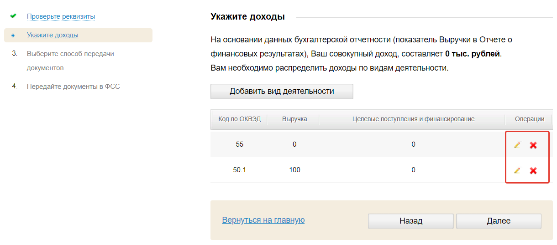Click the Код по ОКВЭД column header
The image size is (557, 245).
pos(239,119)
